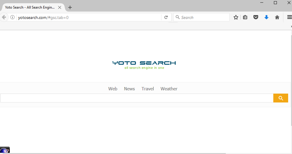Select the News search tab
Image resolution: width=292 pixels, height=154 pixels.
pos(129,89)
